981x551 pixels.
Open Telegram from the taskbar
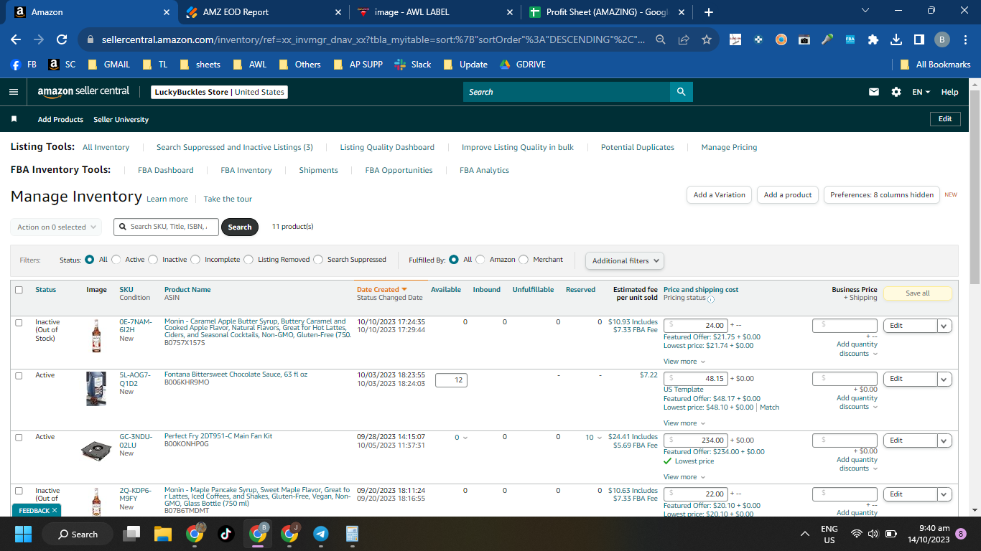[x=321, y=534]
